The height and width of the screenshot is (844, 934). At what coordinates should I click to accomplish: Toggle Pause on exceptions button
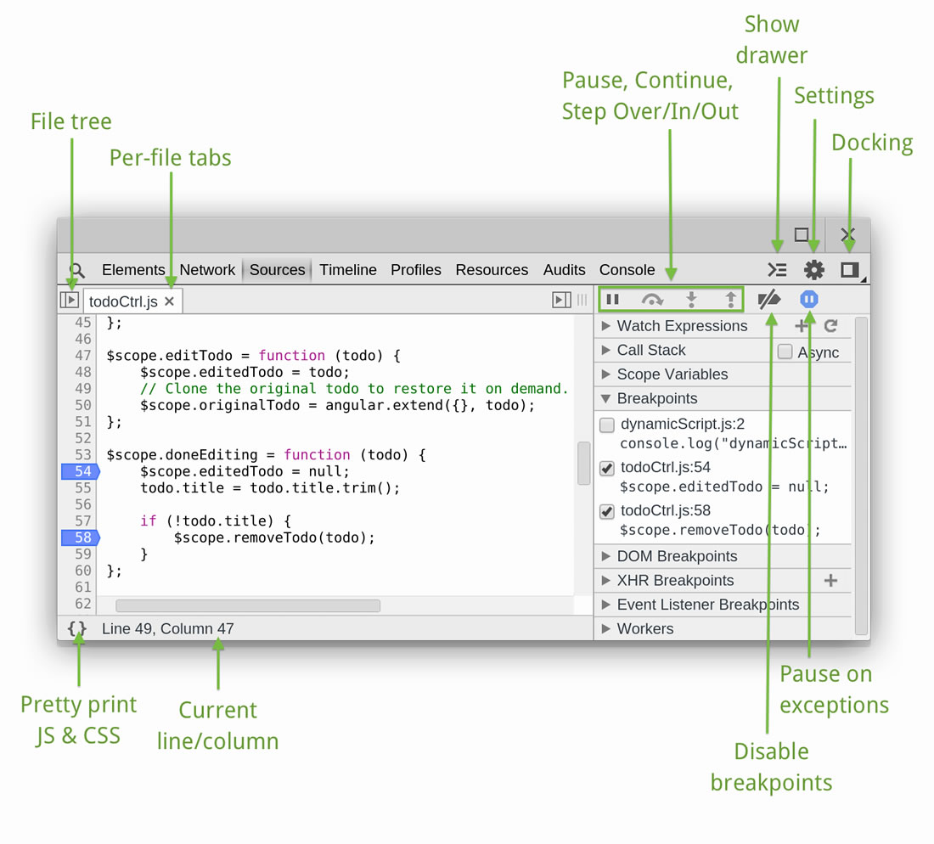(x=809, y=299)
